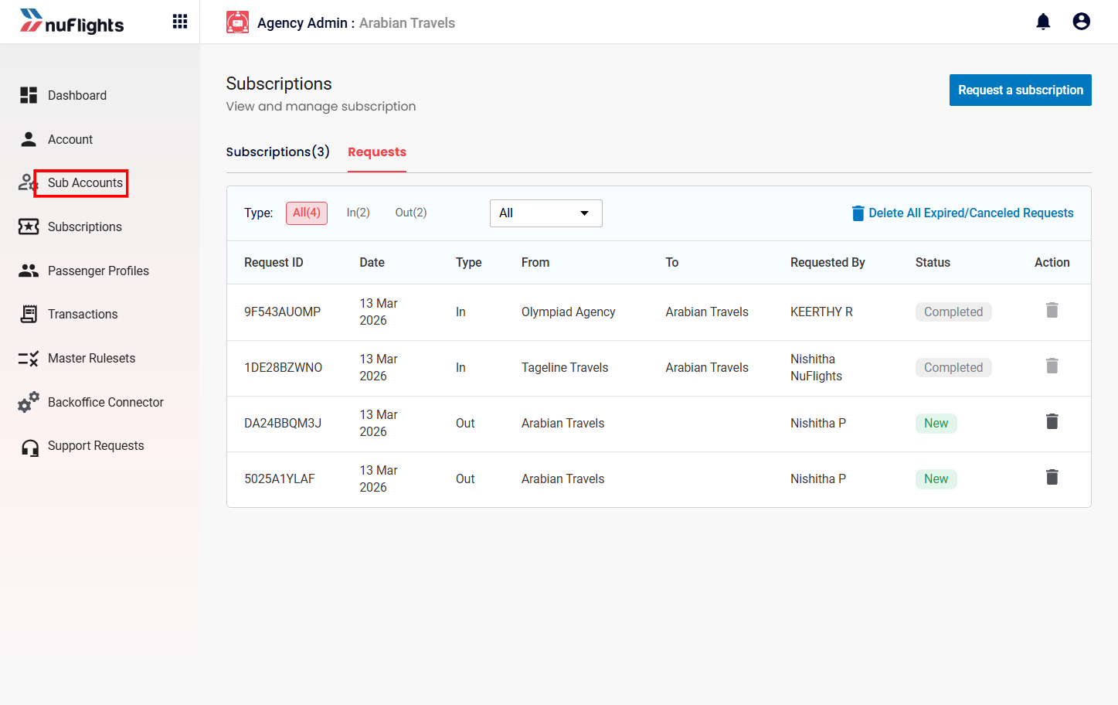Click the Support Requests headset icon
The width and height of the screenshot is (1118, 705).
click(30, 448)
